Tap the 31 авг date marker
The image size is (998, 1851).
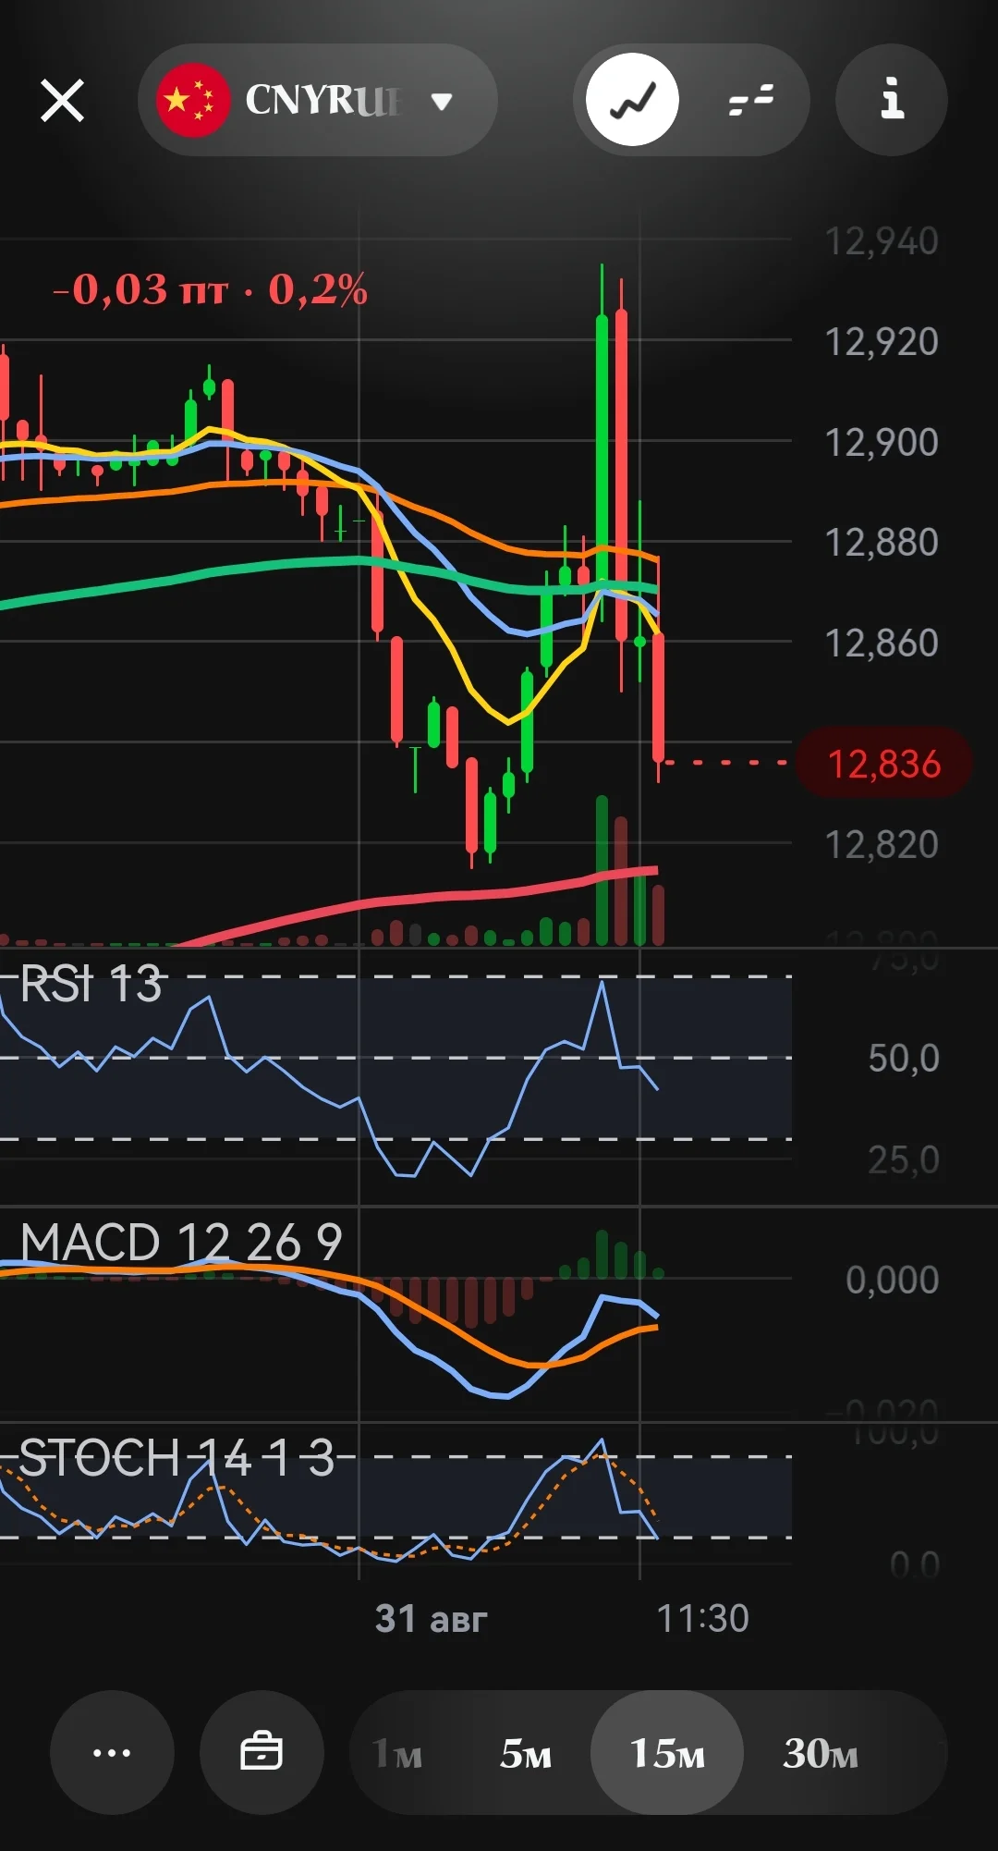pos(431,1619)
